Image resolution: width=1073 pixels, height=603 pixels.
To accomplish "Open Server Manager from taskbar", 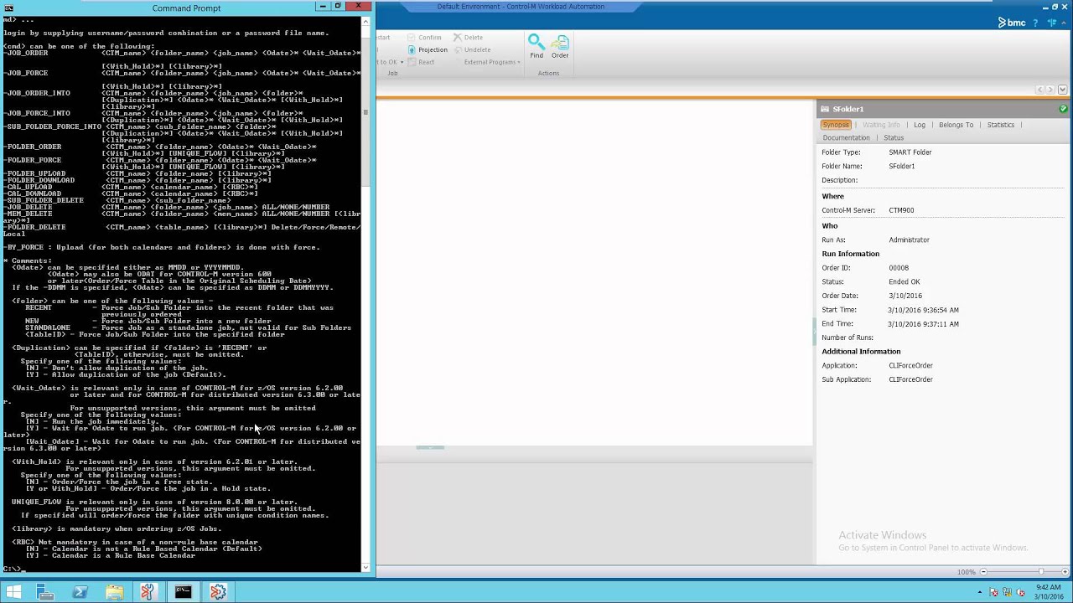I will coord(45,592).
